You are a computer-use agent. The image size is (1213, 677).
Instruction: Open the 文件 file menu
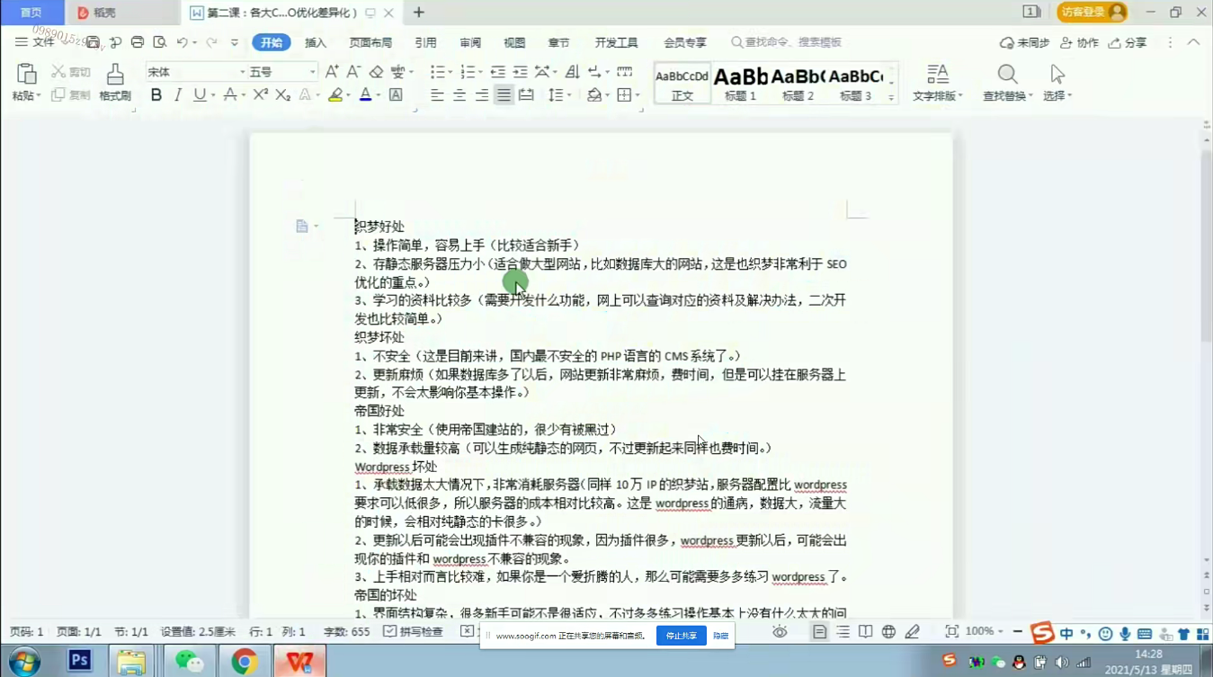[34, 42]
